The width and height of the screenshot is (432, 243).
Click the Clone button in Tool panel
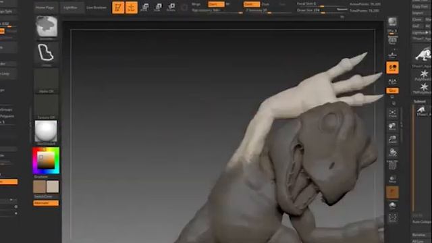point(417,20)
